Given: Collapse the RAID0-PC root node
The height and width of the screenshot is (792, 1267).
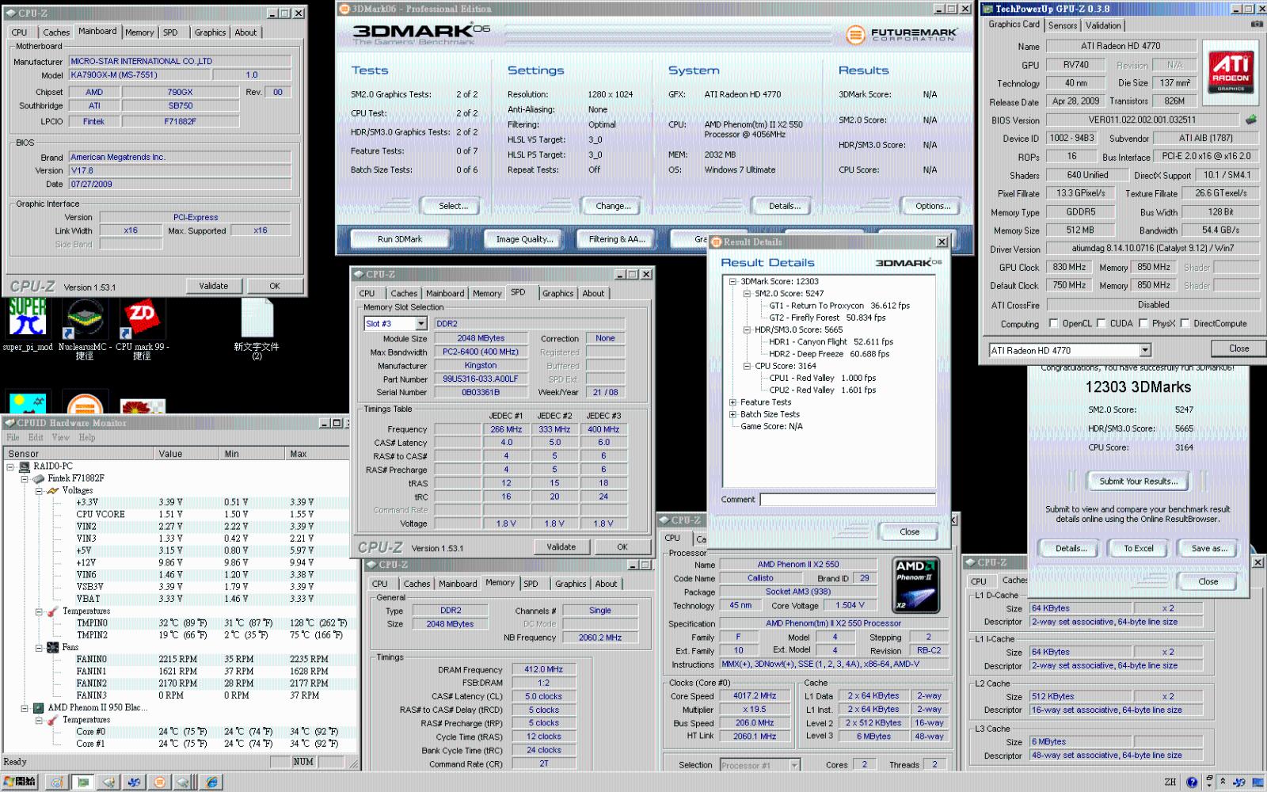Looking at the screenshot, I should pyautogui.click(x=11, y=466).
